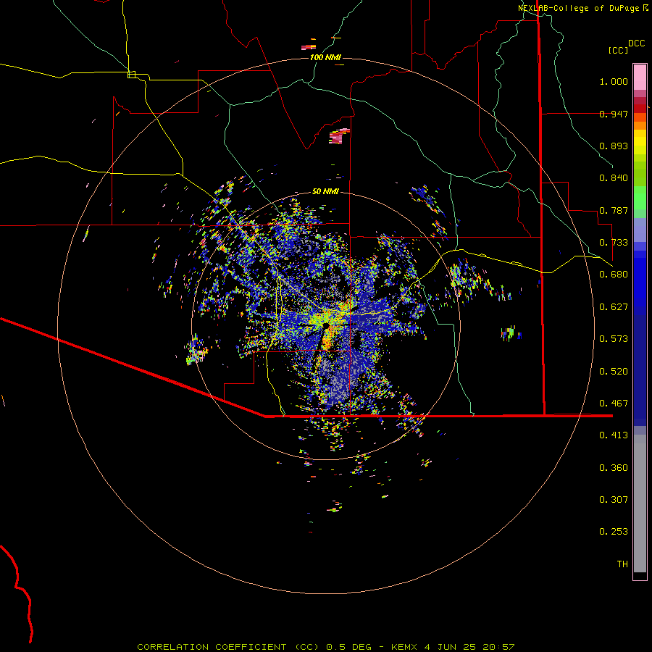652x652 pixels.
Task: Click the 0.360 color scale value
Action: (x=614, y=468)
